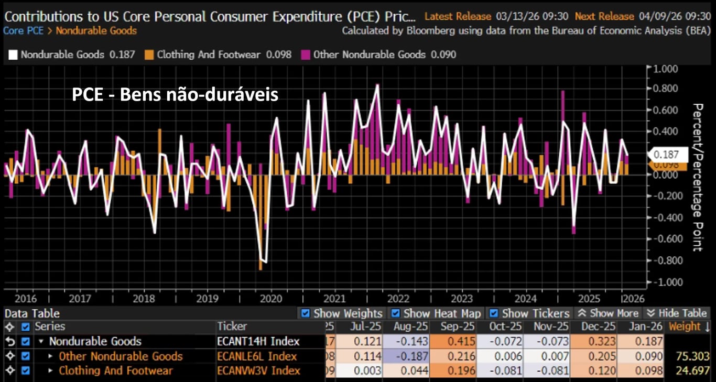Select Nondurable Goods in the breadcrumb
The width and height of the screenshot is (716, 382).
(x=96, y=30)
